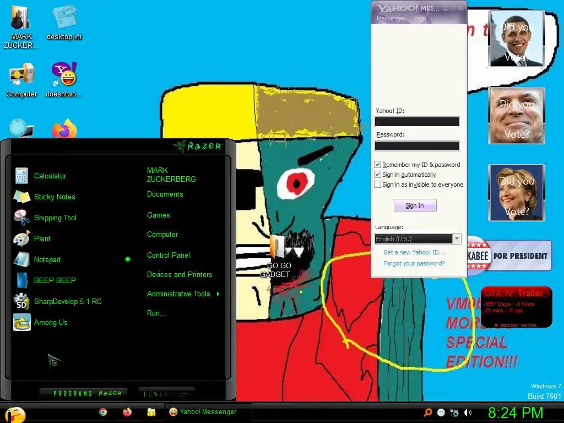Image resolution: width=564 pixels, height=423 pixels.
Task: Follow the Forgot your password link
Action: click(x=414, y=263)
